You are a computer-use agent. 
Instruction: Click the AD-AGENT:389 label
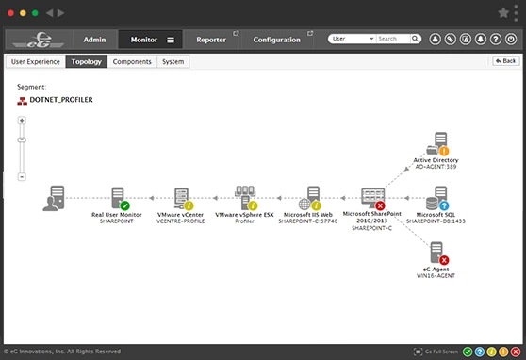coord(436,167)
